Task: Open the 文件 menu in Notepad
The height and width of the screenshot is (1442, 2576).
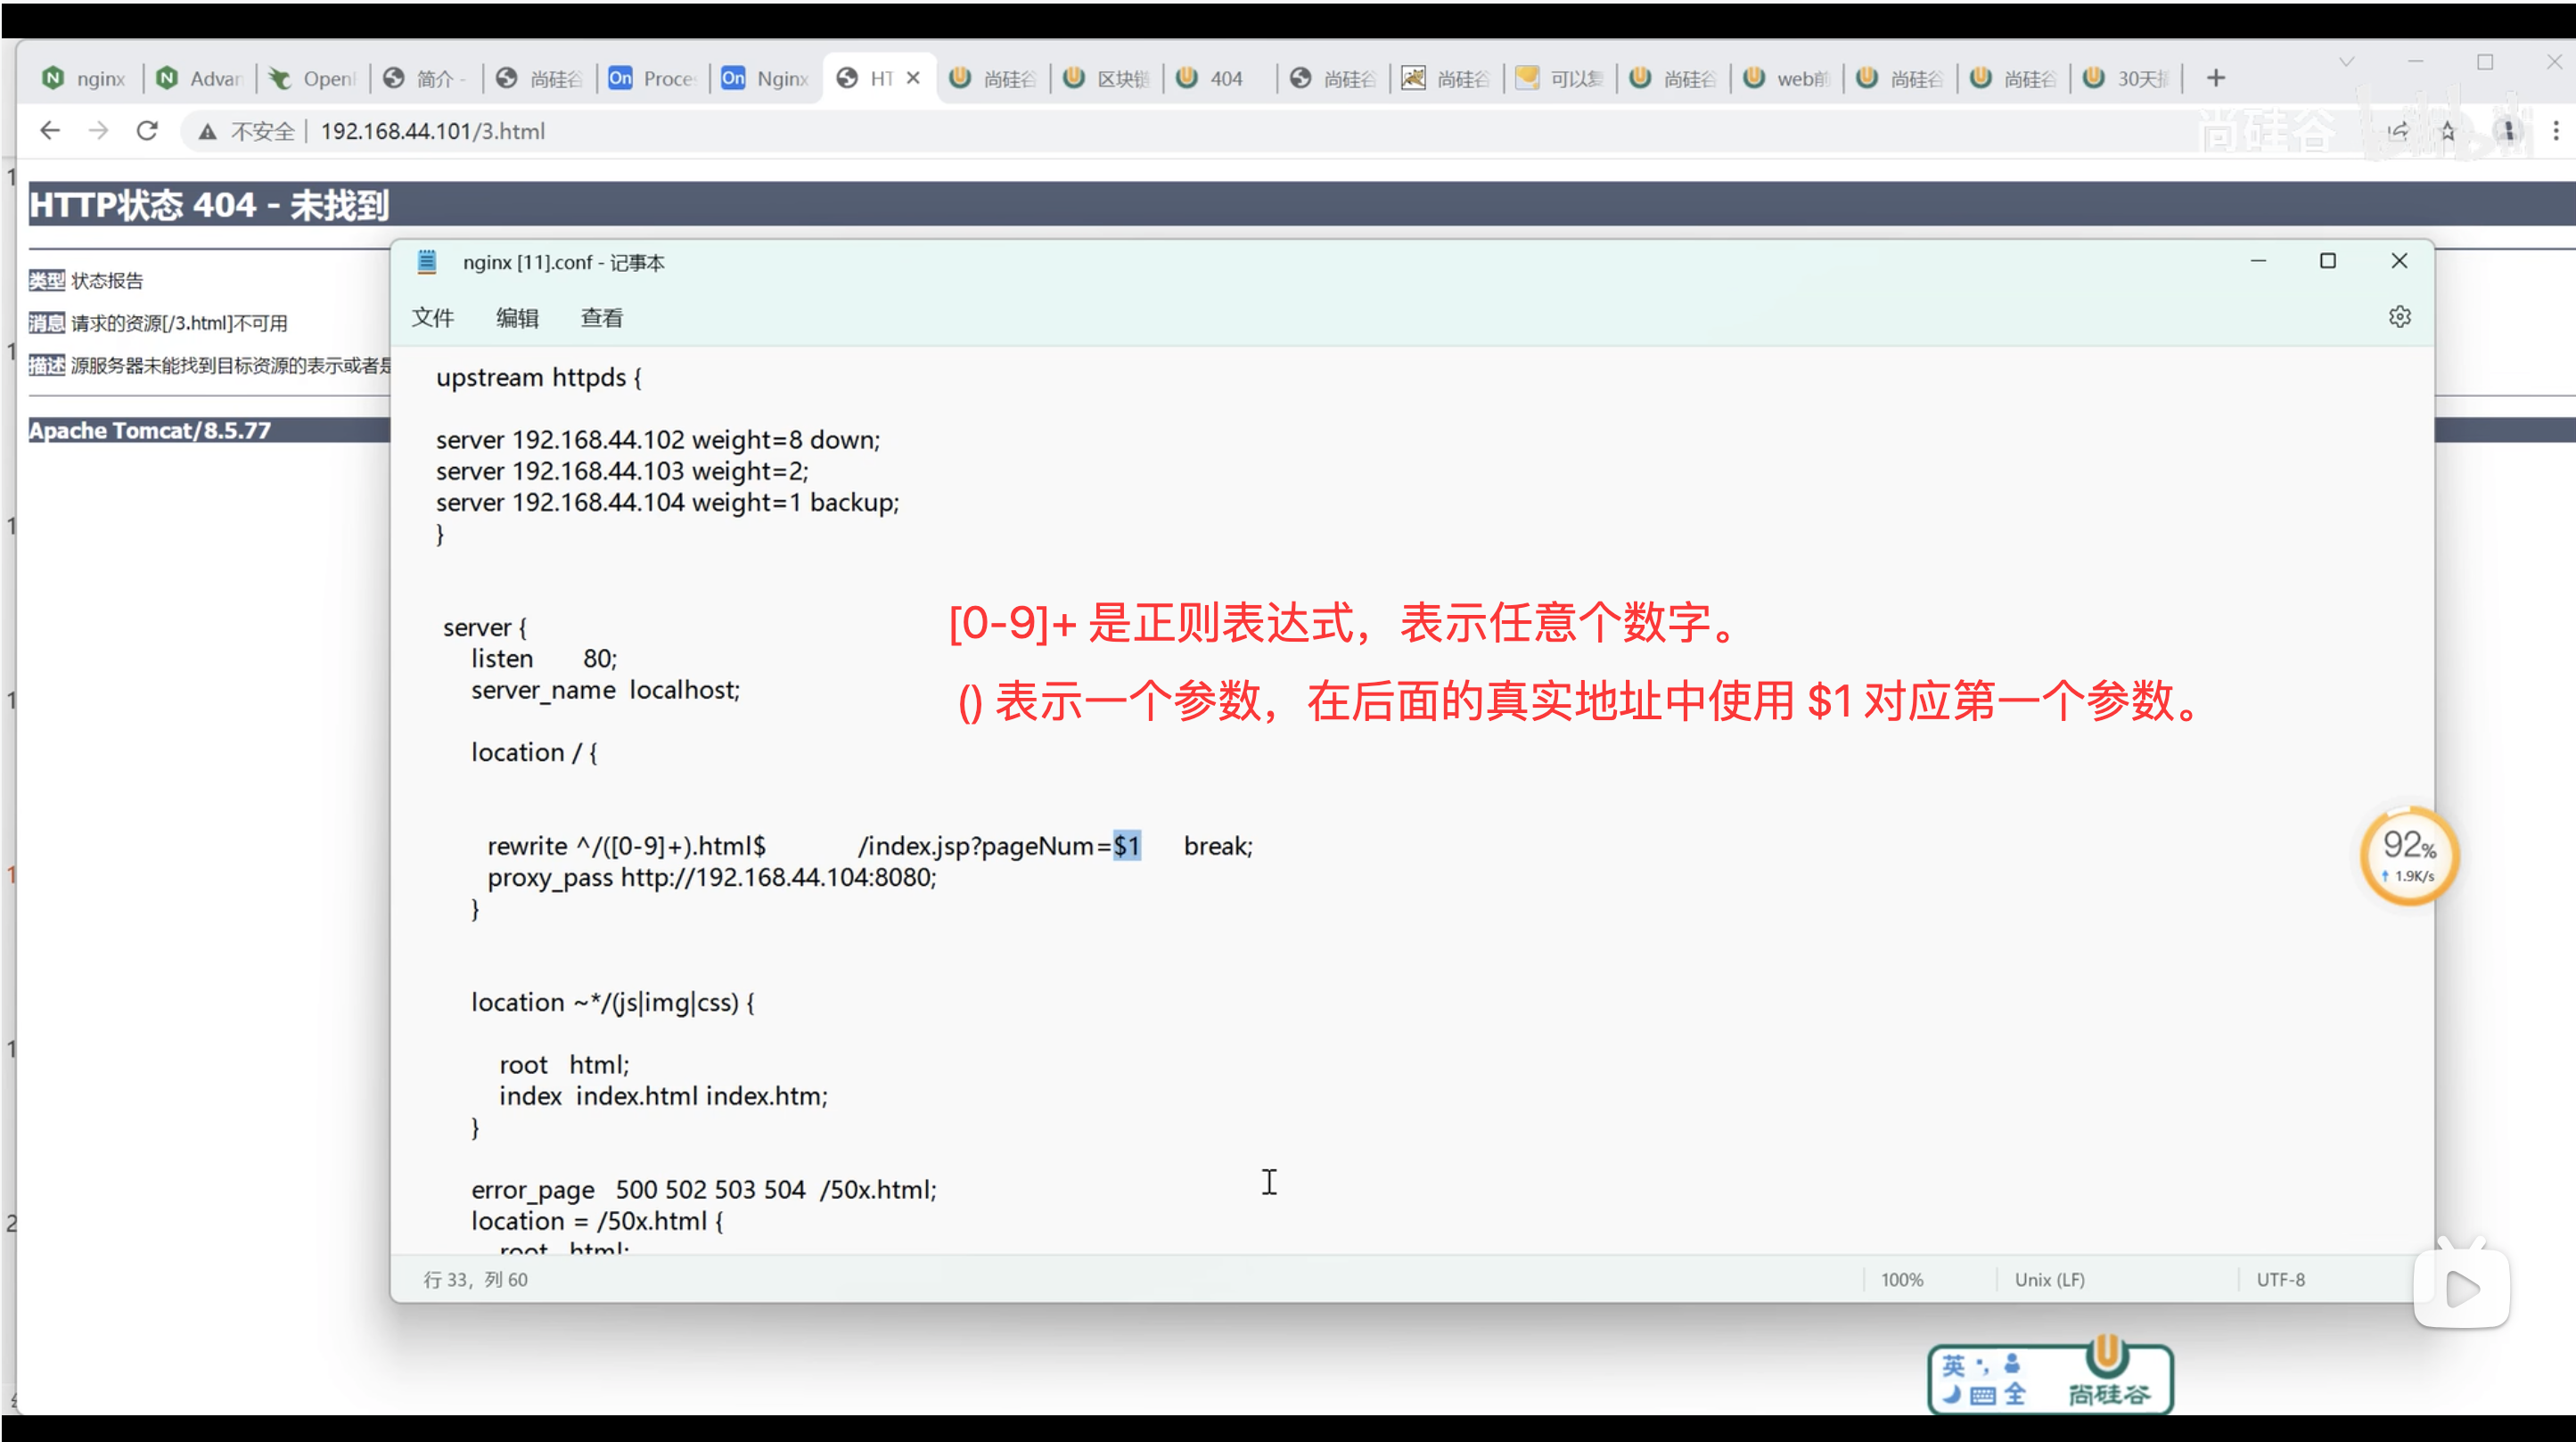Action: coord(432,318)
